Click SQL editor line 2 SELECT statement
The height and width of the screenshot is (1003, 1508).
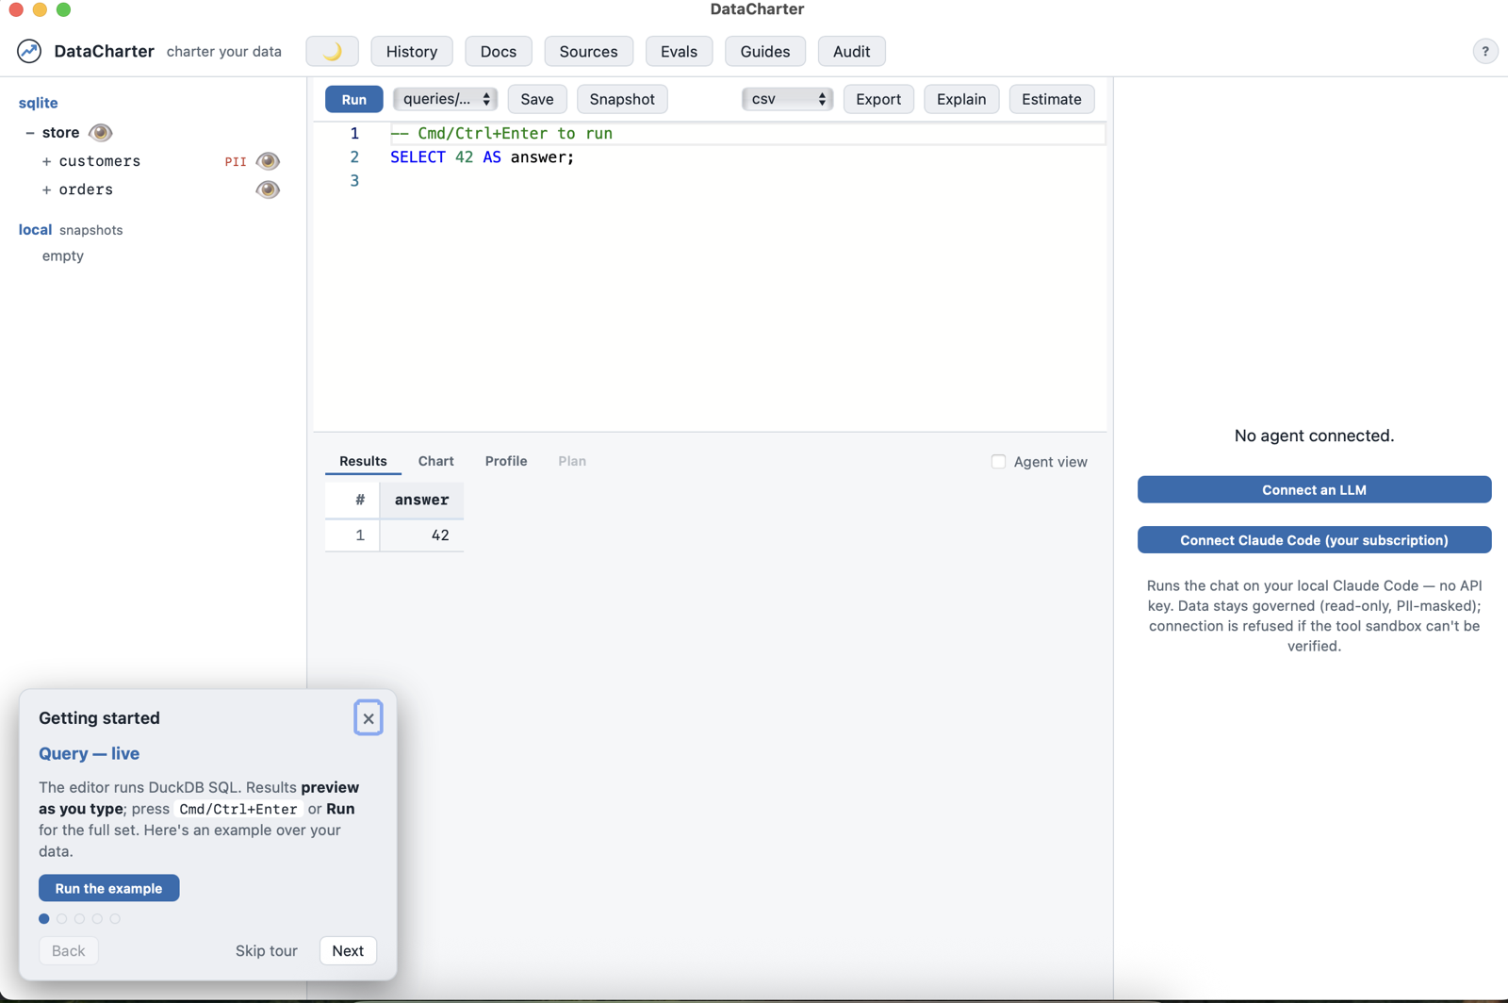pyautogui.click(x=482, y=157)
